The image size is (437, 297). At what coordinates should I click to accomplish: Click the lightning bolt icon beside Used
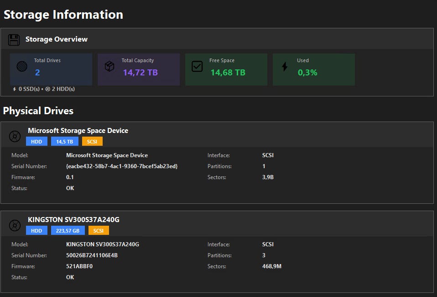[285, 67]
